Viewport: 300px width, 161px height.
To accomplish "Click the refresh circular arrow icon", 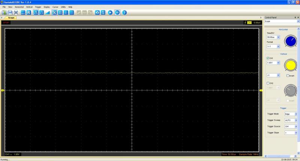I will 97,13.
